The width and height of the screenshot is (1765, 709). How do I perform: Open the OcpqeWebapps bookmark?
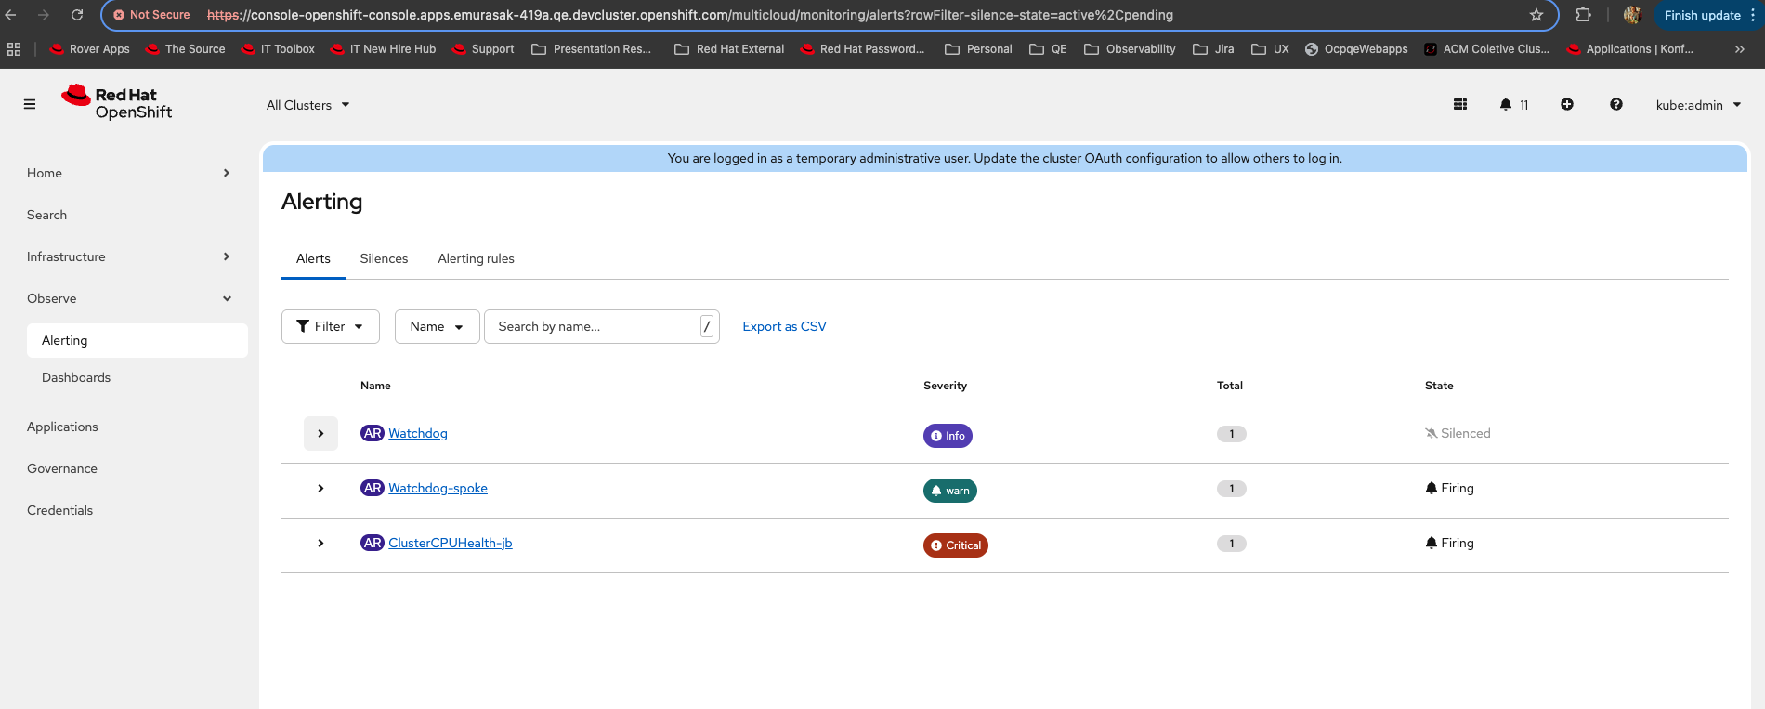pyautogui.click(x=1356, y=49)
